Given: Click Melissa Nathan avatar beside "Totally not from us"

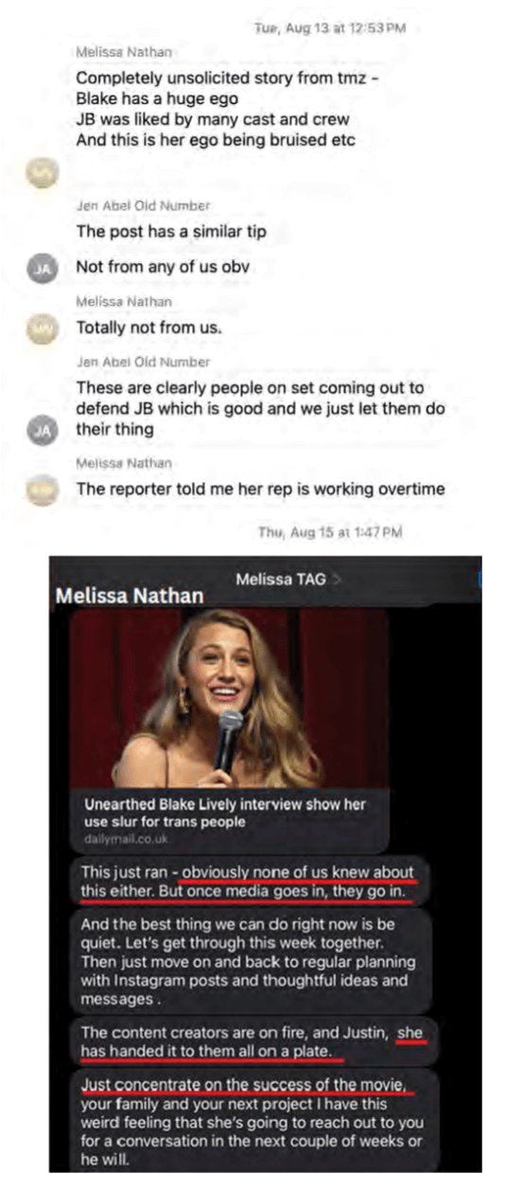Looking at the screenshot, I should [43, 327].
